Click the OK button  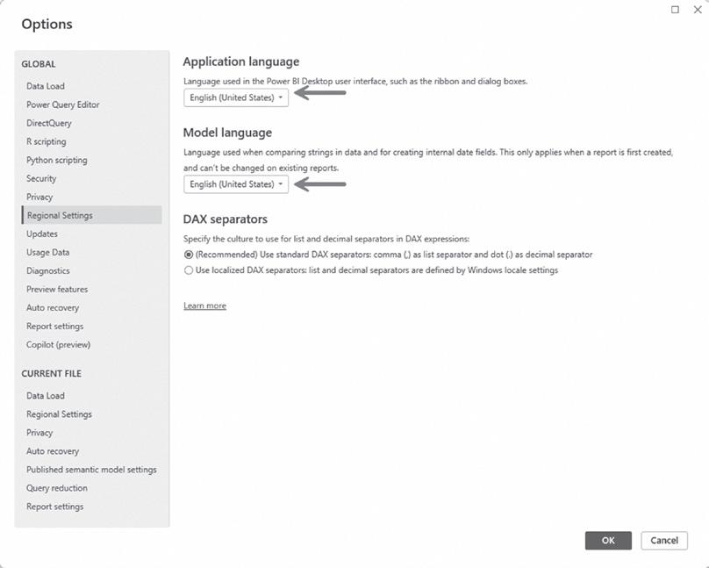pos(608,541)
